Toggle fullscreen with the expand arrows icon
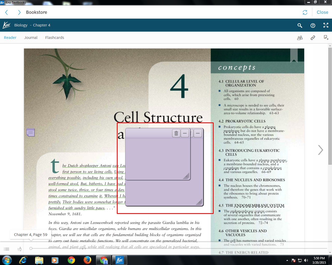 click(x=326, y=25)
